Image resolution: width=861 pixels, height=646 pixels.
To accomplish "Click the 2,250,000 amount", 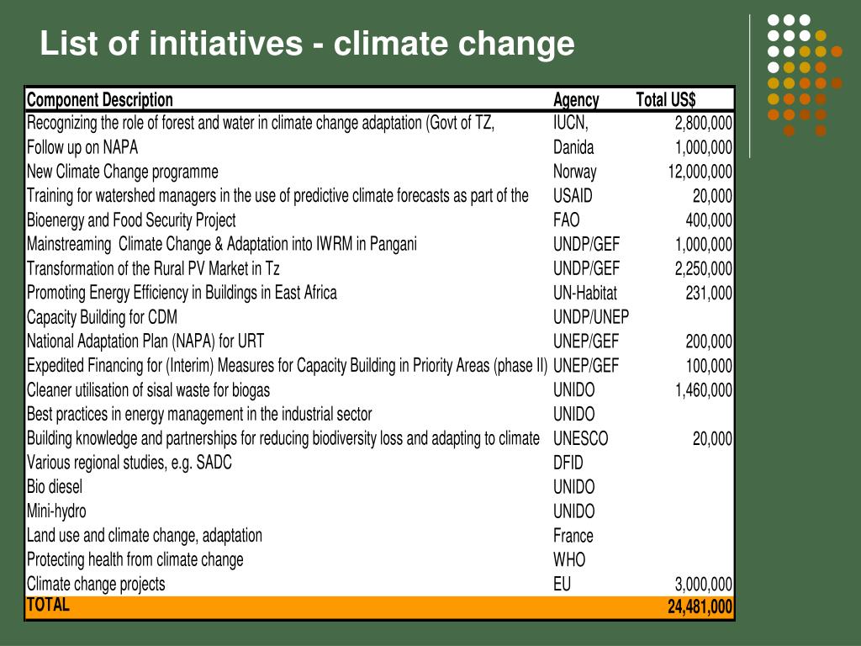I will [x=704, y=268].
